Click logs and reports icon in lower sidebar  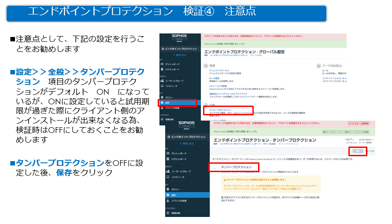pos(168,159)
